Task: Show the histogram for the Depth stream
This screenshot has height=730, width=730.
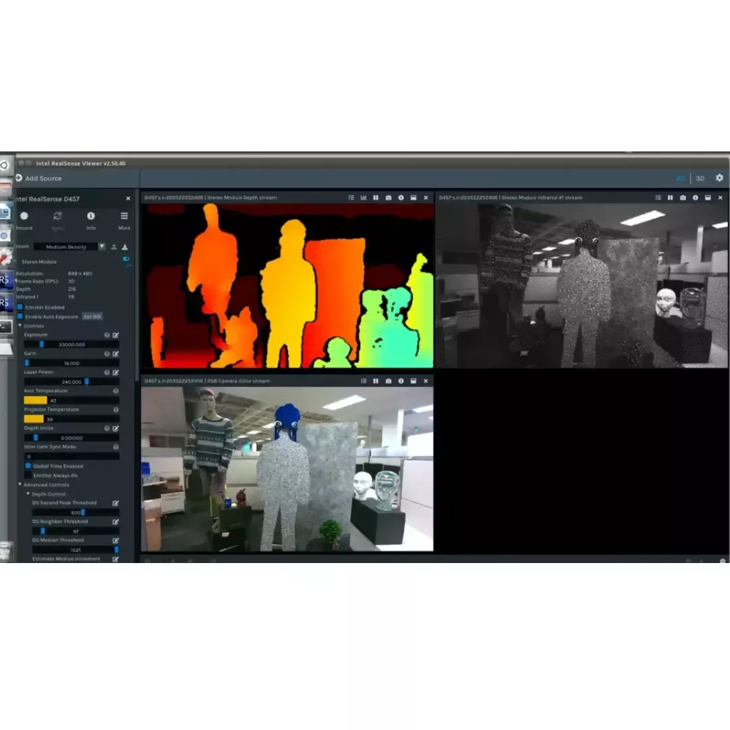Action: [x=364, y=198]
